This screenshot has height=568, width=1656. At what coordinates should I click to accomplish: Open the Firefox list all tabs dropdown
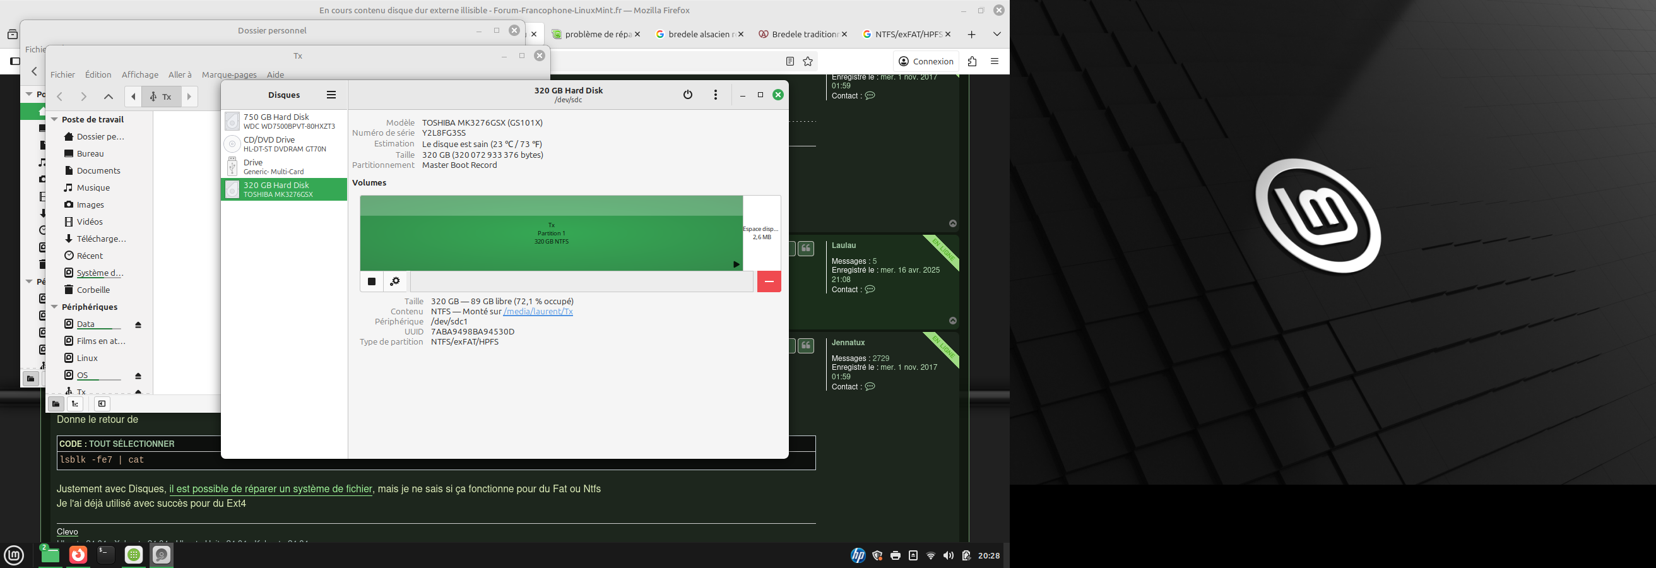point(997,34)
